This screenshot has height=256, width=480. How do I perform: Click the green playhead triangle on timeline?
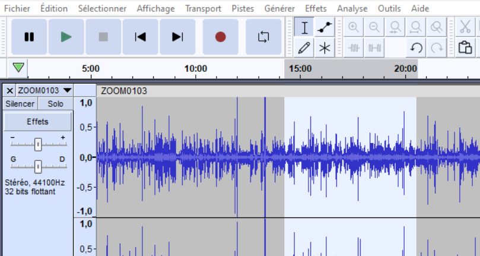pos(18,68)
